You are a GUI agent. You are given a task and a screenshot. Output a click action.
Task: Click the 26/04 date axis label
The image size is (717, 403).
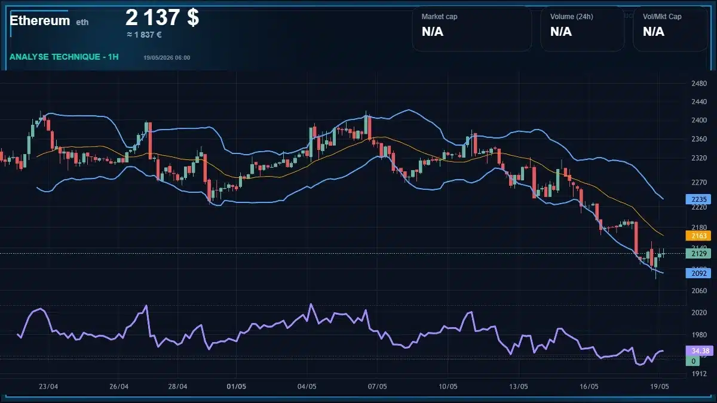click(x=119, y=386)
